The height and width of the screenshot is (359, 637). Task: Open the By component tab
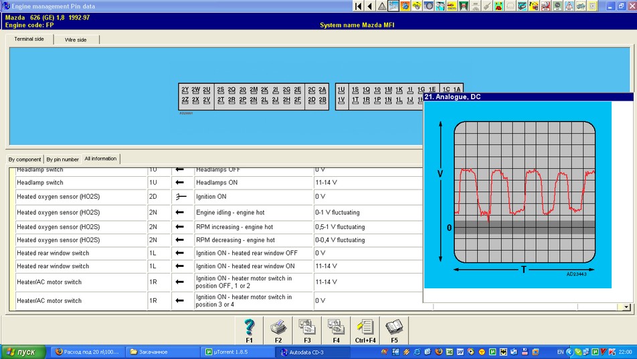click(25, 159)
